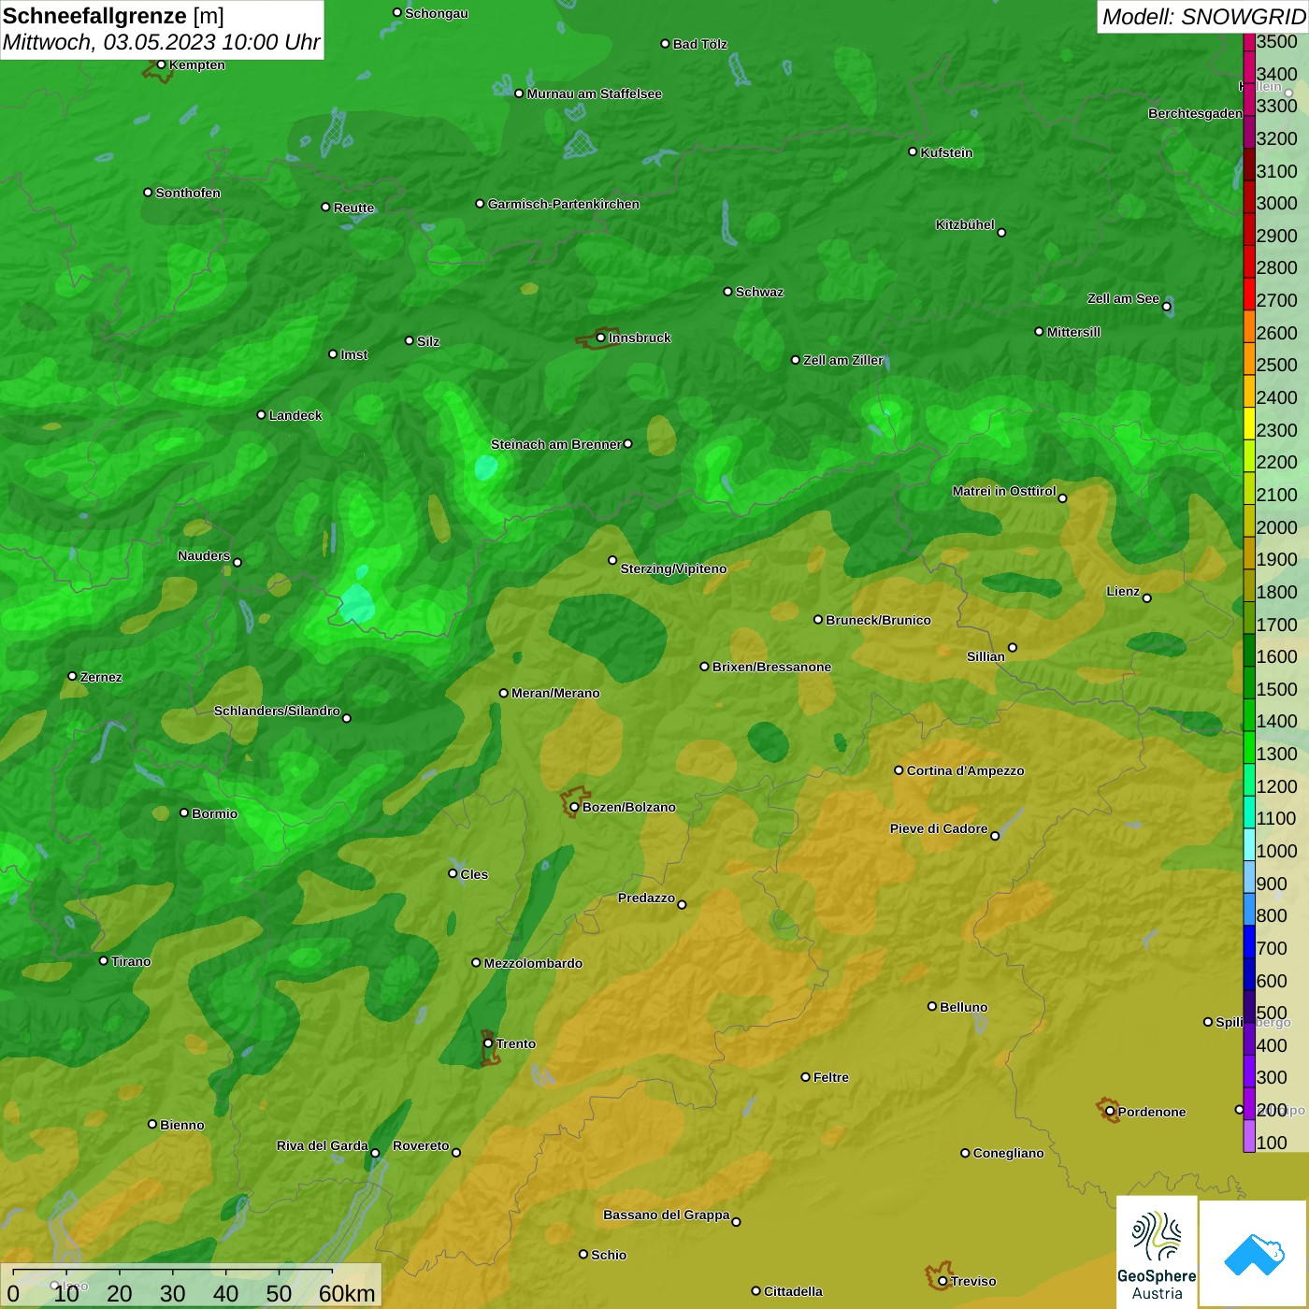Click the Bozen/Bolzano city marker
1309x1309 pixels.
tap(575, 807)
